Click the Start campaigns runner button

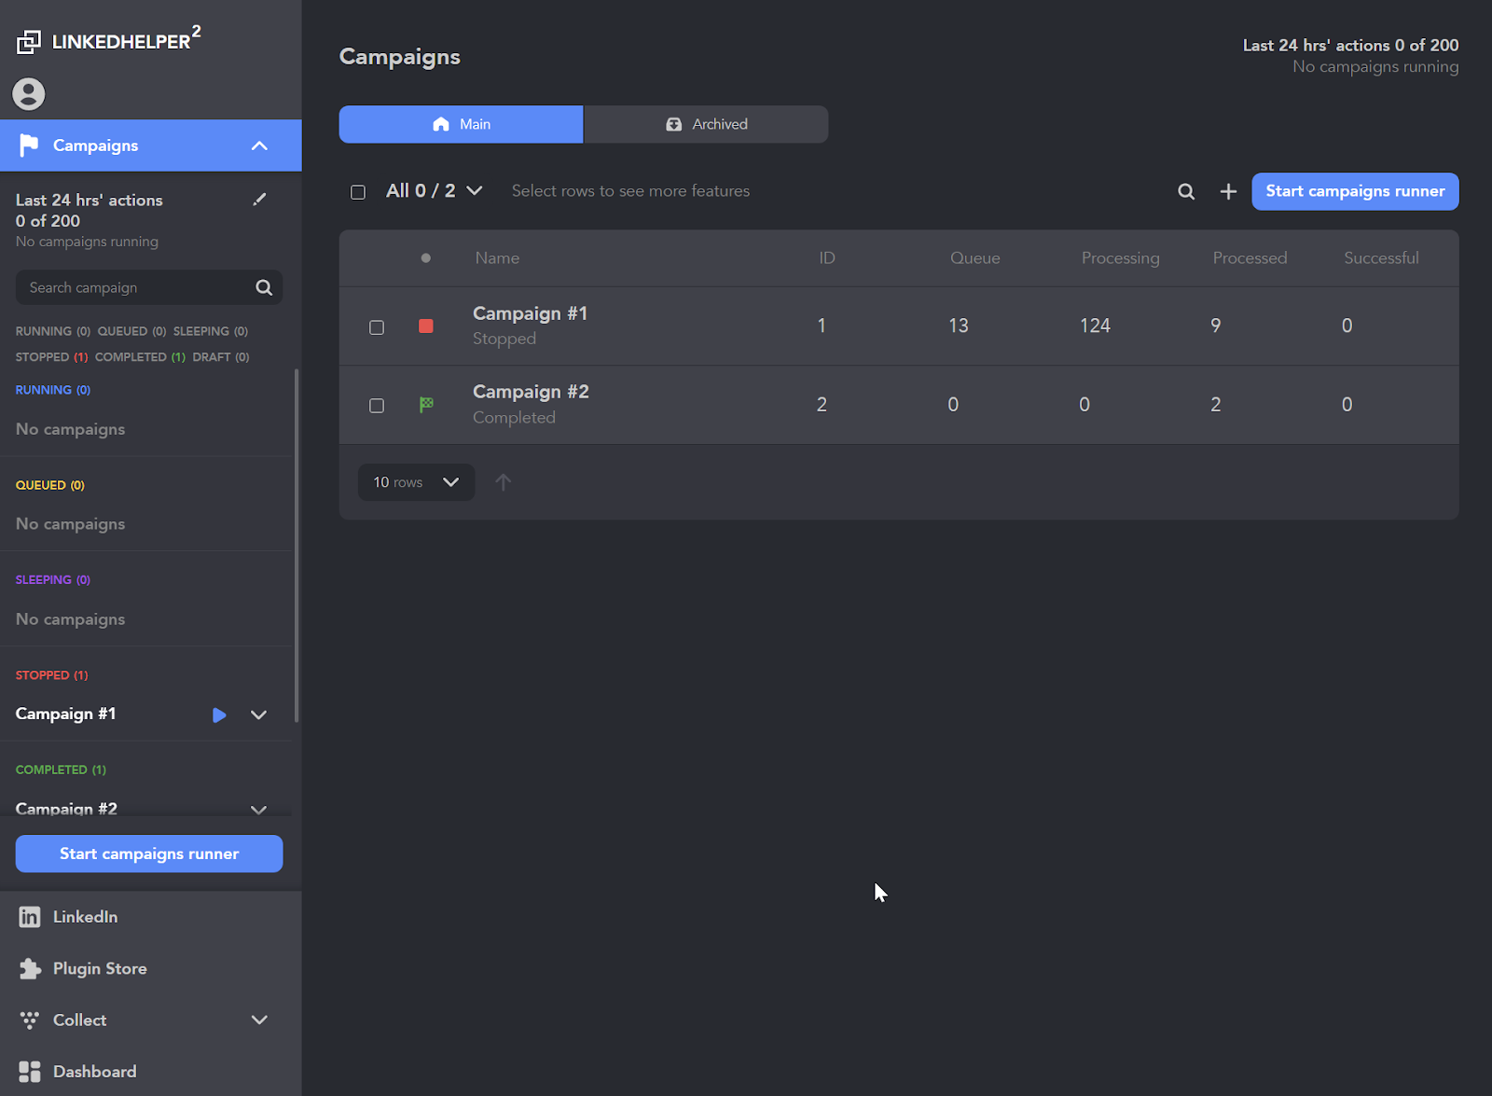1354,191
